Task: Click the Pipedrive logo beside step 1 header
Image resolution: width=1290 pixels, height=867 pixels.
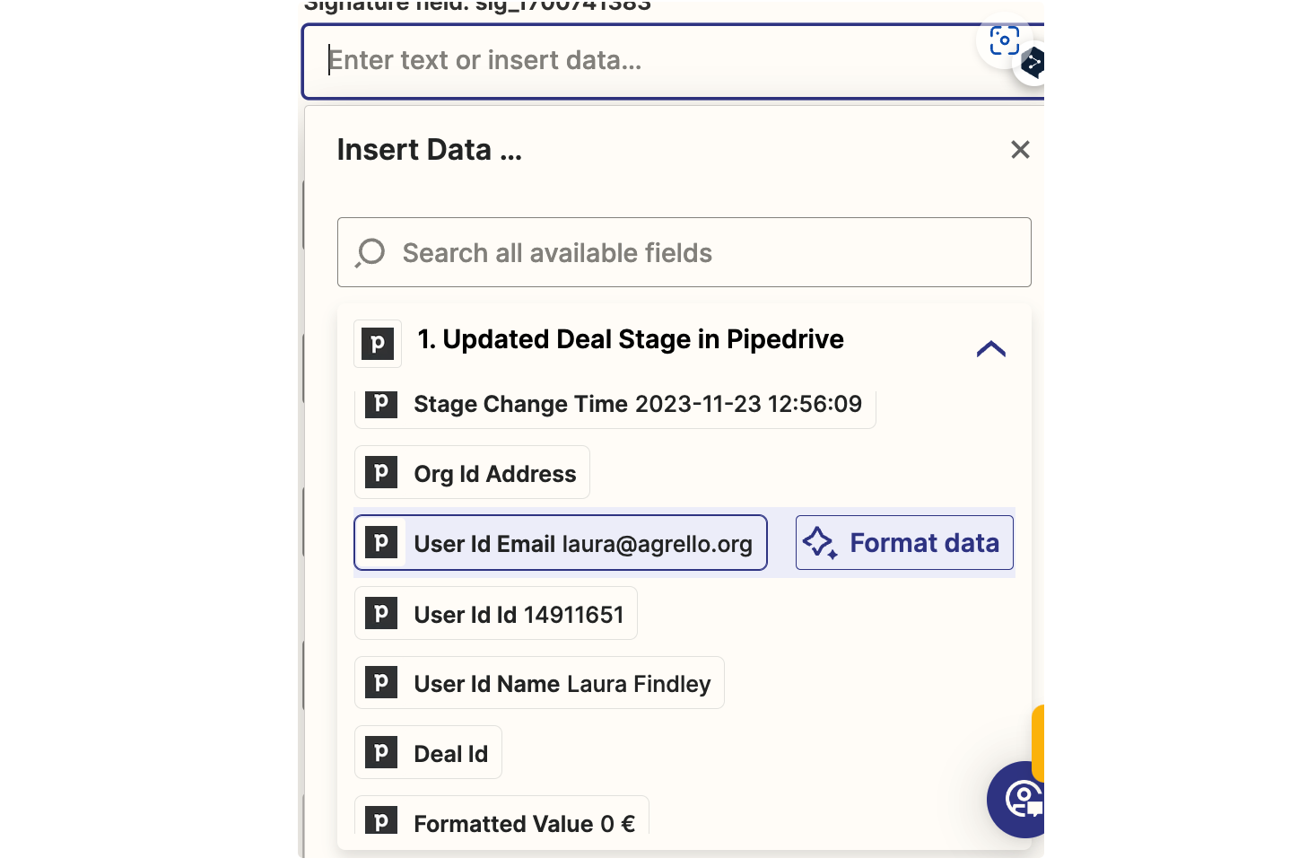Action: [378, 344]
